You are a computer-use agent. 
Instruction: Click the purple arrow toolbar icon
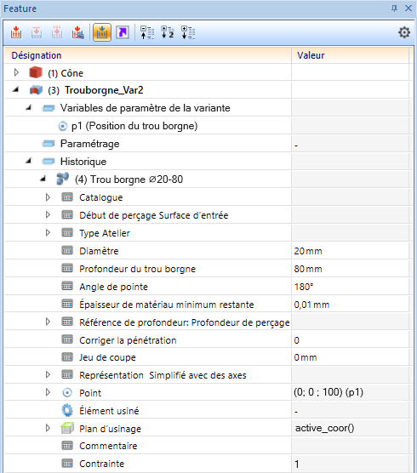(123, 32)
